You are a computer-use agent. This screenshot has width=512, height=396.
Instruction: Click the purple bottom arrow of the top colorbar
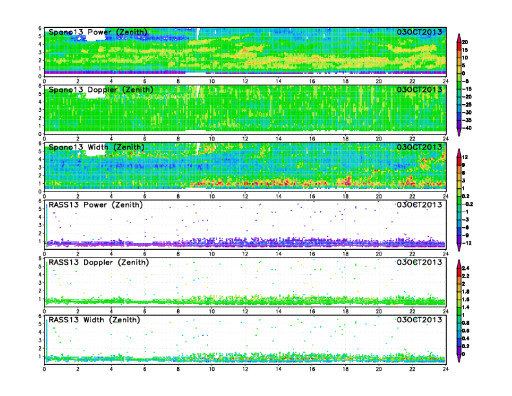[x=459, y=131]
